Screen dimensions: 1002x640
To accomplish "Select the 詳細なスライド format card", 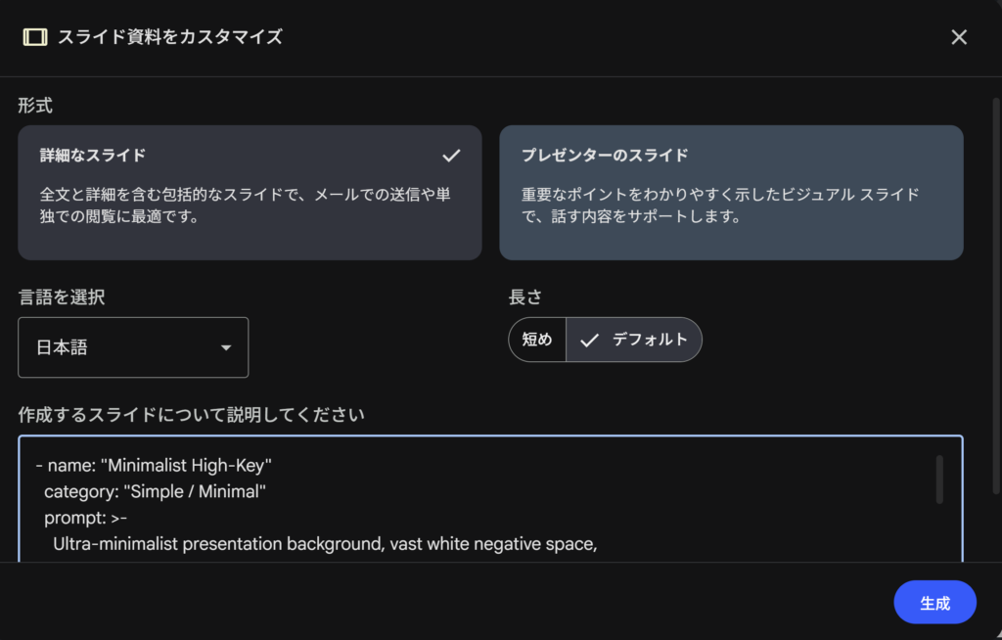I will [x=248, y=191].
